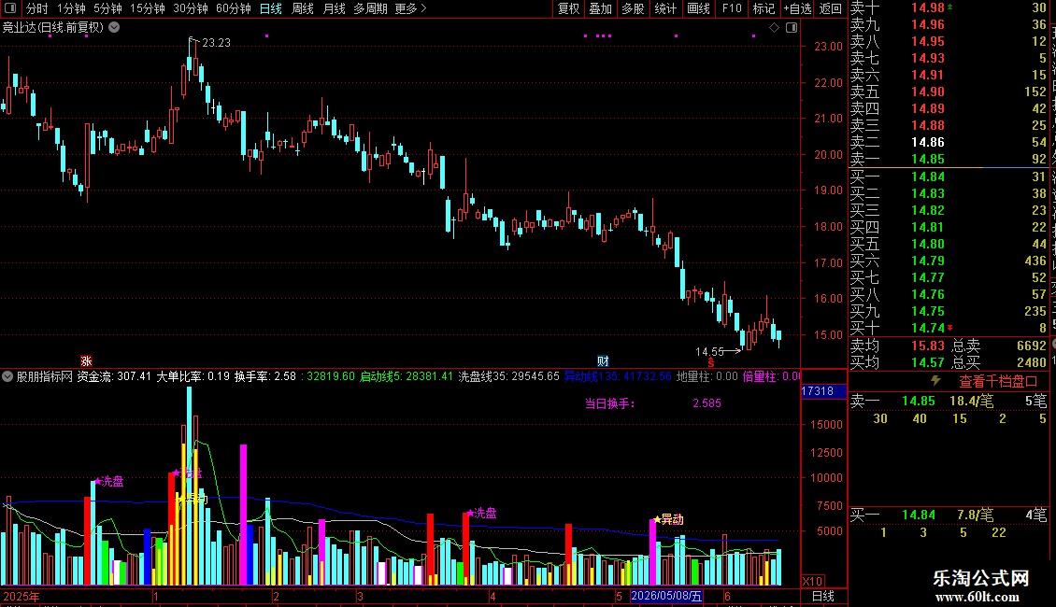Expand the 更多 periods menu
The width and height of the screenshot is (1056, 607).
[410, 8]
